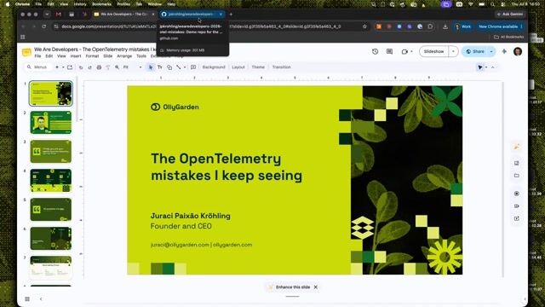Image resolution: width=545 pixels, height=307 pixels.
Task: Click the video camera Meet icon
Action: [404, 51]
